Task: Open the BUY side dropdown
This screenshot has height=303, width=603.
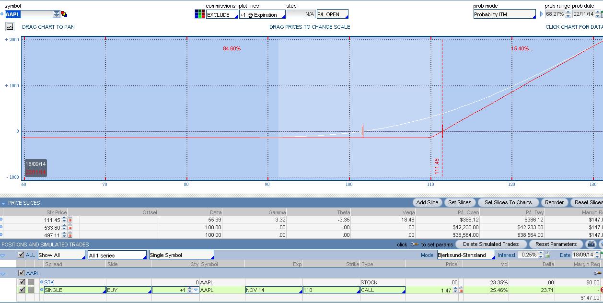Action: coord(128,290)
